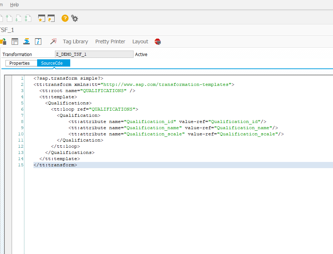Open the Customize Local Layout gear icon
Image resolution: width=333 pixels, height=254 pixels.
tap(75, 18)
